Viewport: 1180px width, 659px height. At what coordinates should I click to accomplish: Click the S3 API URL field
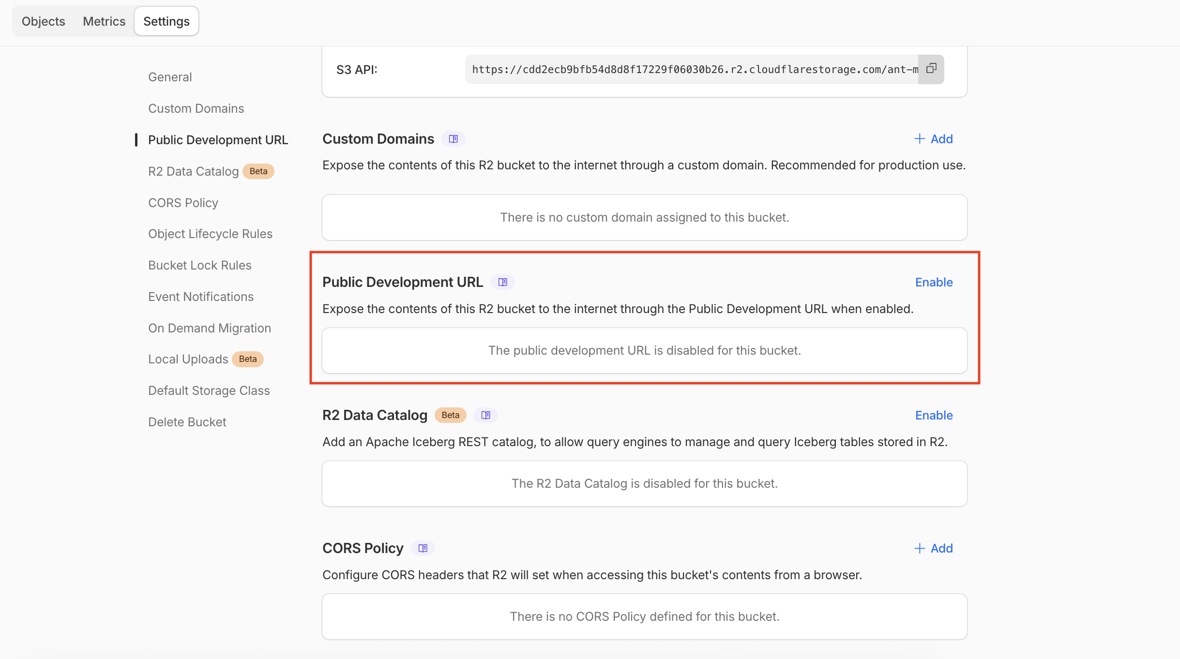(692, 69)
